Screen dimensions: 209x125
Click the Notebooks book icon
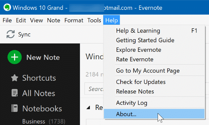(15, 108)
